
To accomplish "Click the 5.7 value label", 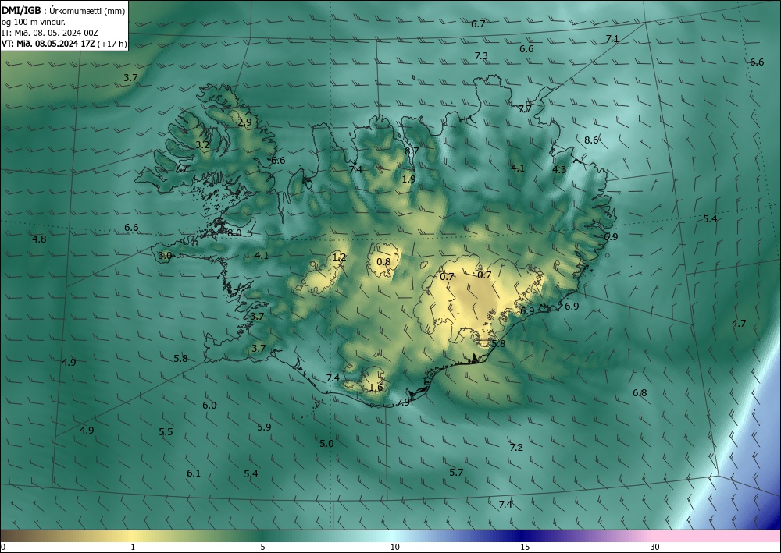I will [x=456, y=473].
